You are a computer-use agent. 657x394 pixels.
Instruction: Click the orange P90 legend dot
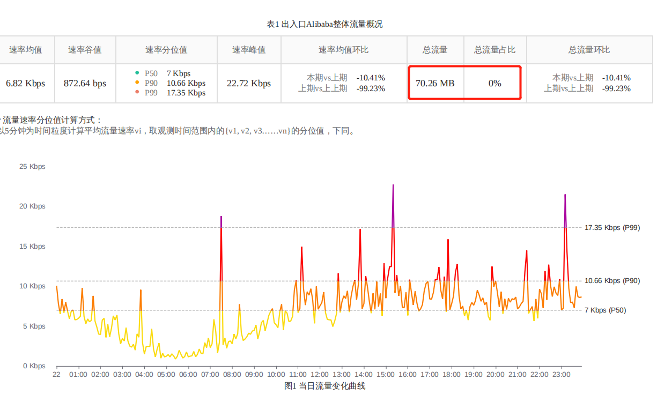click(x=137, y=83)
